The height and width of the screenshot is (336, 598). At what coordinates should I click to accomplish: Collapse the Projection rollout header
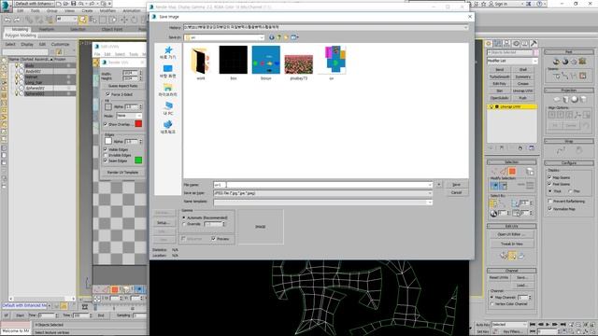[569, 91]
